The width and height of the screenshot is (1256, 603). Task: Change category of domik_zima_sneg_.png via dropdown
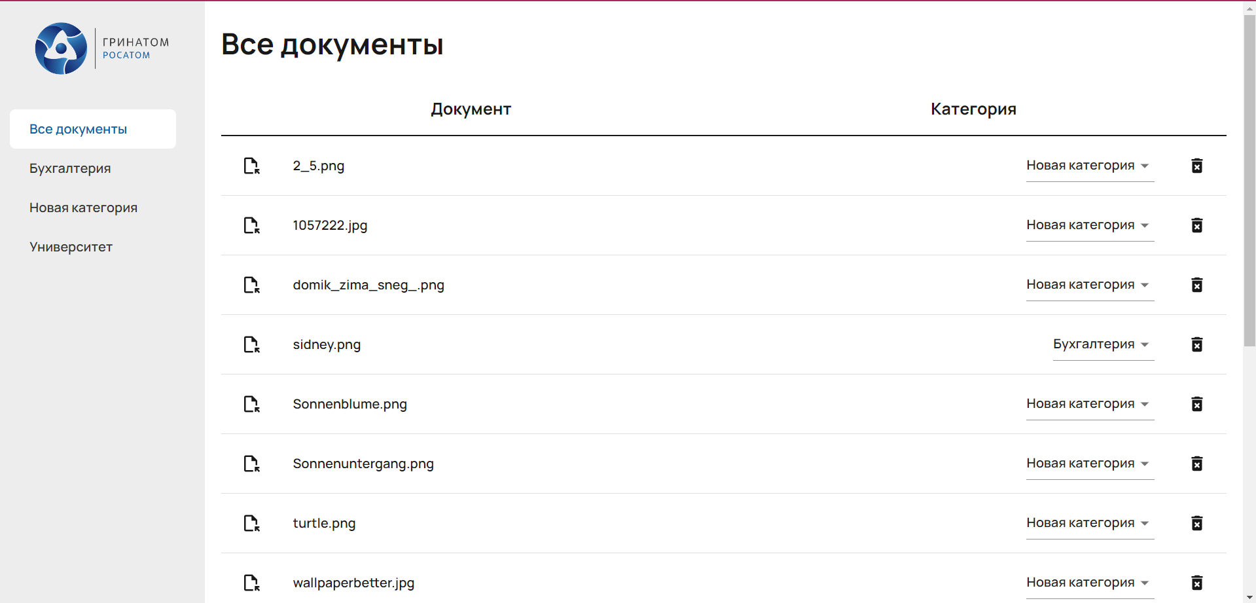click(1089, 285)
